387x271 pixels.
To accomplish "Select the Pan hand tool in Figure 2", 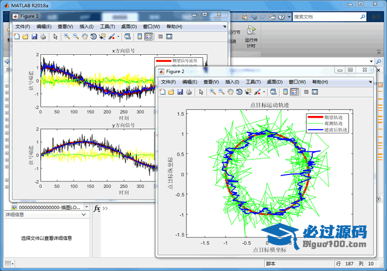I will coord(231,92).
